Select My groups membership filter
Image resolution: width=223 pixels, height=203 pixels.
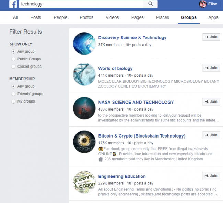(13, 101)
